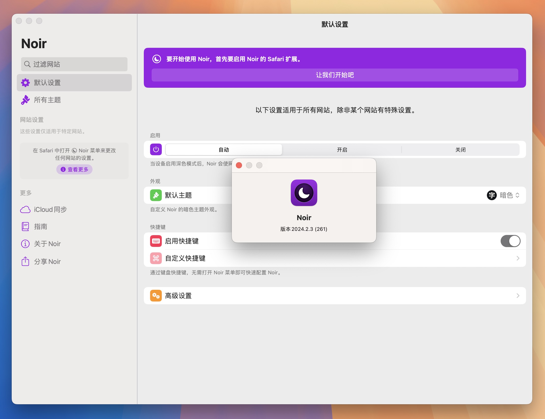Click the pink command icon of 自定义快捷键

[156, 258]
